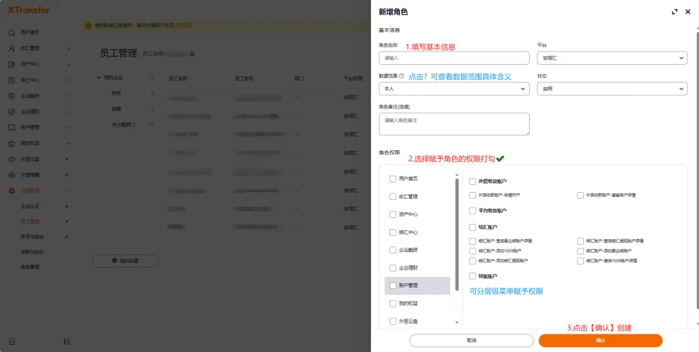The height and width of the screenshot is (352, 699).
Task: Click the person icon beside 收汇管理 in sidebar
Action: coord(12,48)
